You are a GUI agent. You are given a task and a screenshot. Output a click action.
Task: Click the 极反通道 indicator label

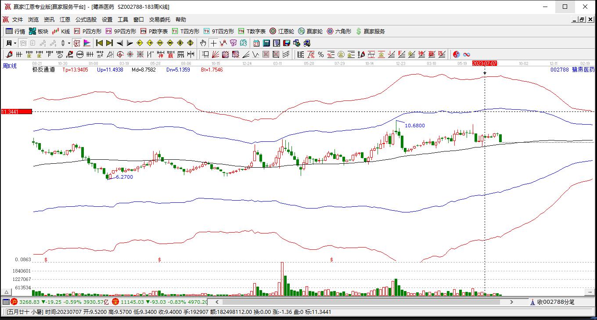[43, 69]
